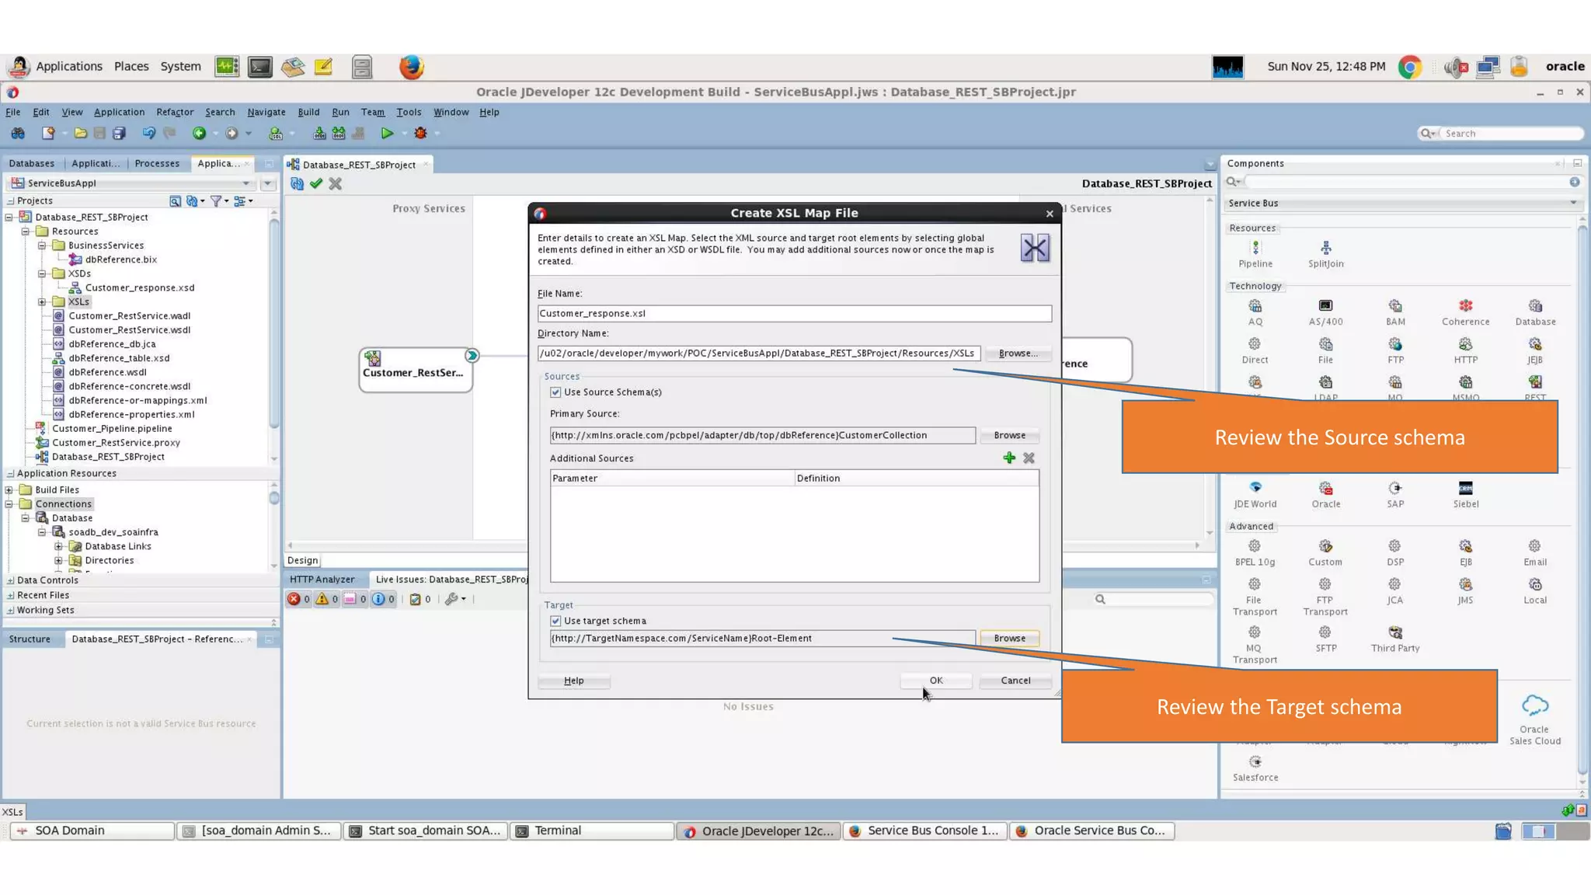Click the Debug bug toolbar icon
This screenshot has width=1591, height=895.
tap(420, 134)
